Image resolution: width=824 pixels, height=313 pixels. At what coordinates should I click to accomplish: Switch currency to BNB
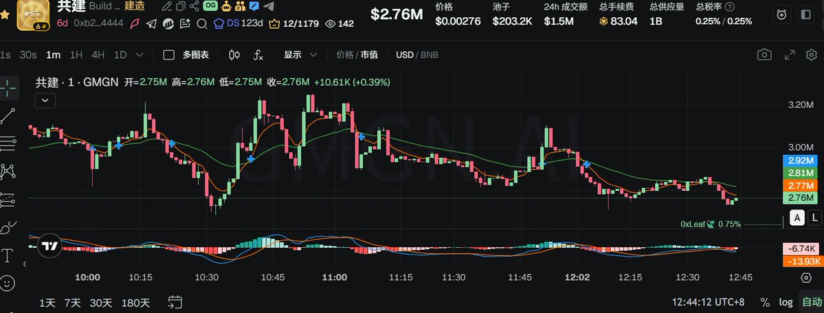pyautogui.click(x=430, y=55)
